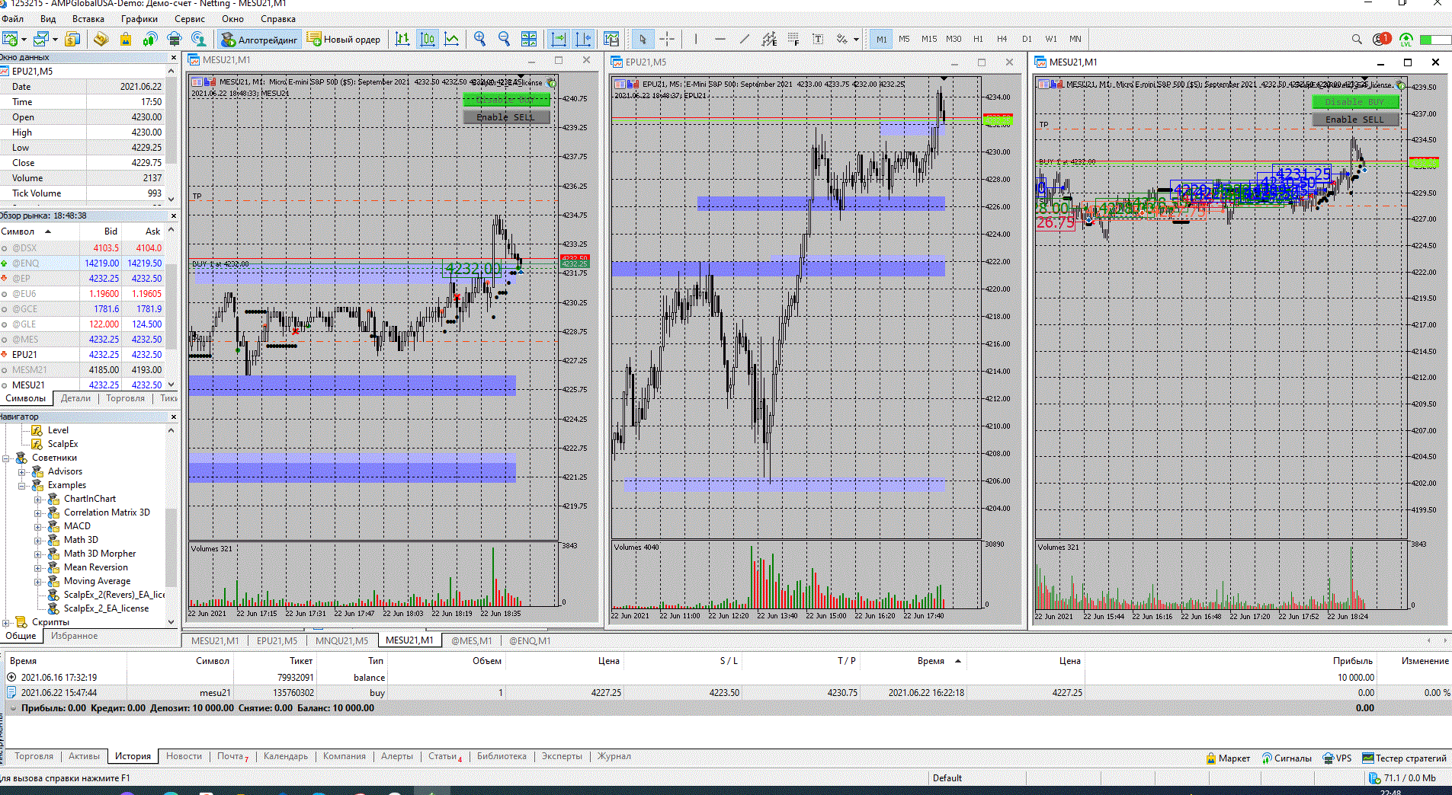Switch timeframe to M5
The image size is (1452, 795).
point(904,39)
